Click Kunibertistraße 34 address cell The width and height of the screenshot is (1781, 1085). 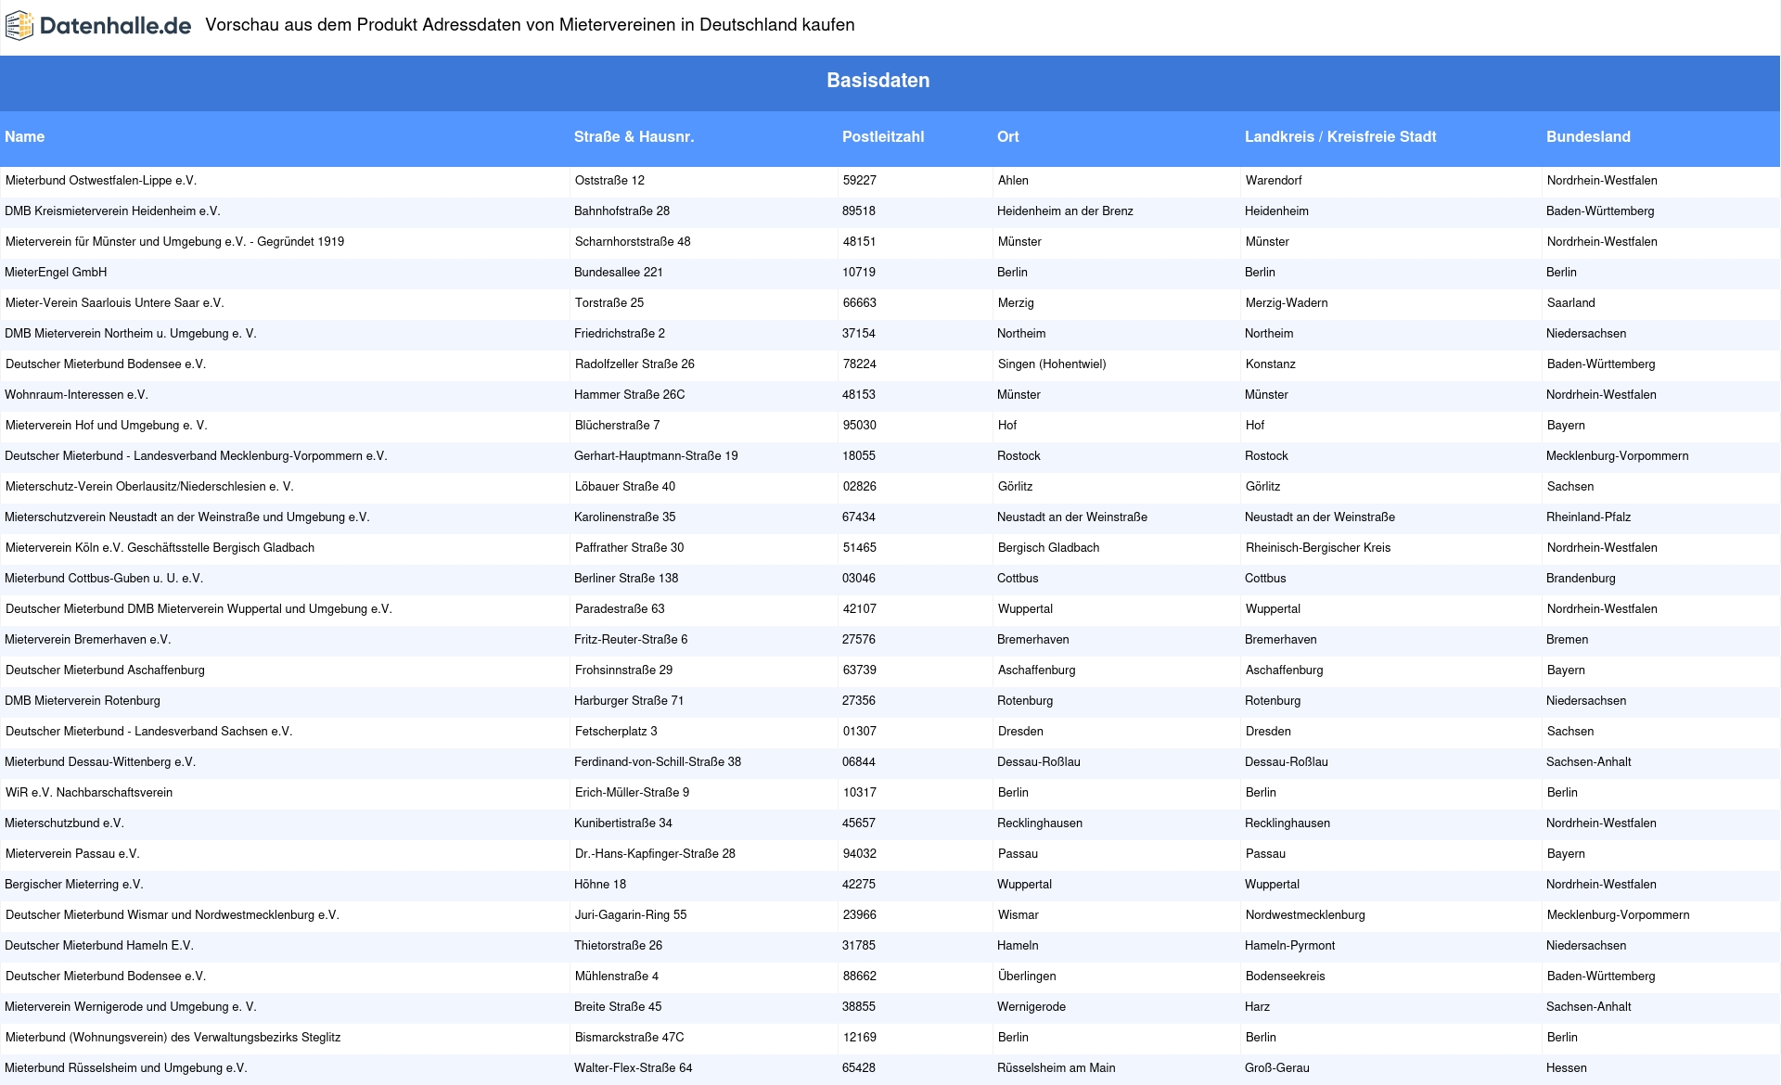pos(623,823)
